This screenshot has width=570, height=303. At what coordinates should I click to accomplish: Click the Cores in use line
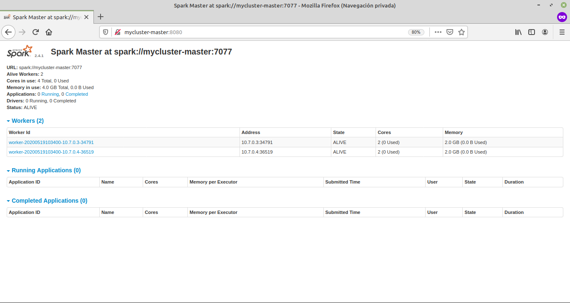[38, 81]
